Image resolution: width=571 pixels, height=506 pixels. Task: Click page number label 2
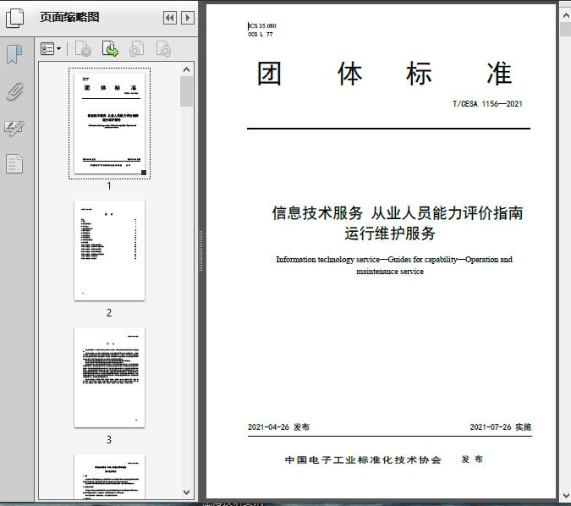(x=109, y=312)
